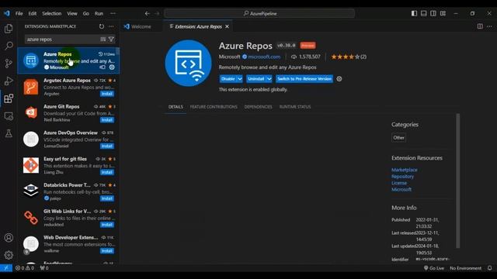Viewport: 497px width, 279px height.
Task: Open the Accounts icon in activity bar
Action: tap(9, 238)
